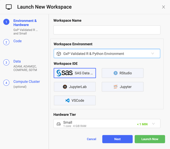The height and width of the screenshot is (149, 170).
Task: Click the SAS logo icon
Action: click(65, 73)
